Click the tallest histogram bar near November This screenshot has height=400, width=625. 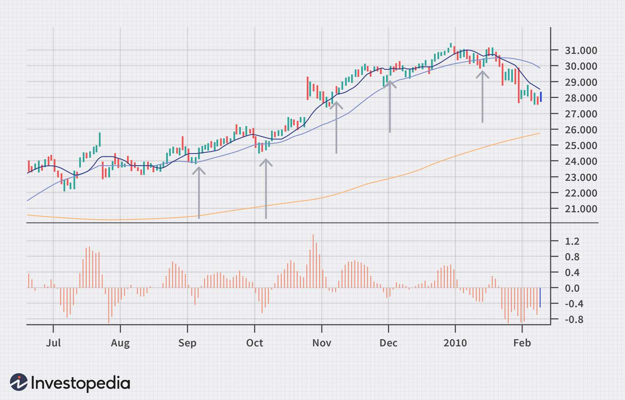313,261
